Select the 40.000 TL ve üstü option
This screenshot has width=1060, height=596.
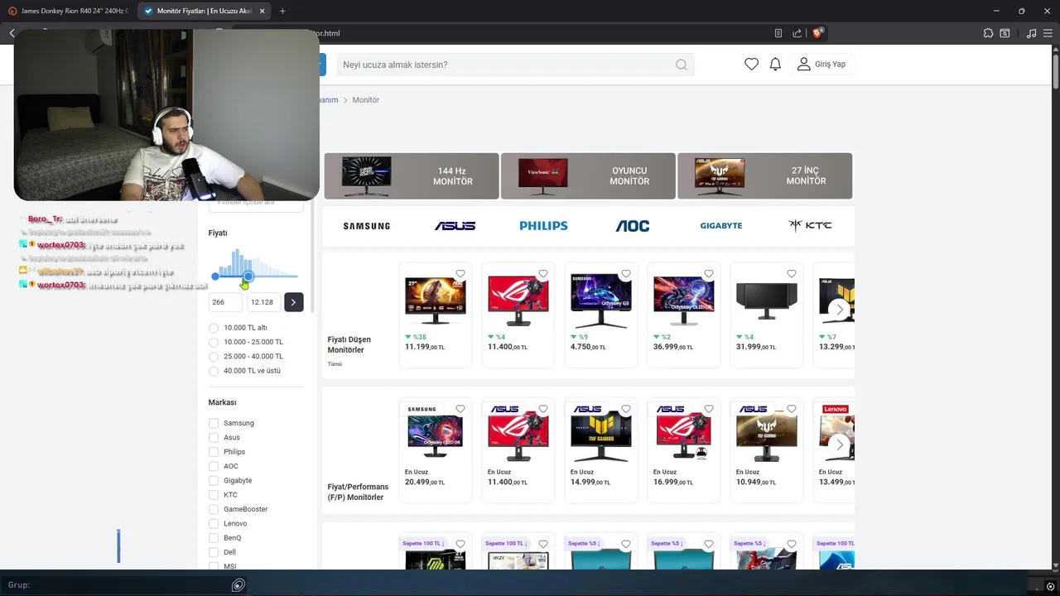pos(214,371)
